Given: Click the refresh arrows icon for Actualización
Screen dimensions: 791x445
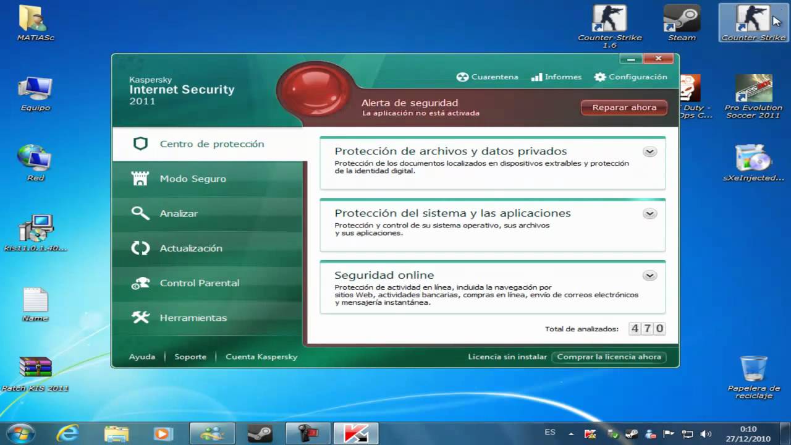Looking at the screenshot, I should pyautogui.click(x=141, y=248).
